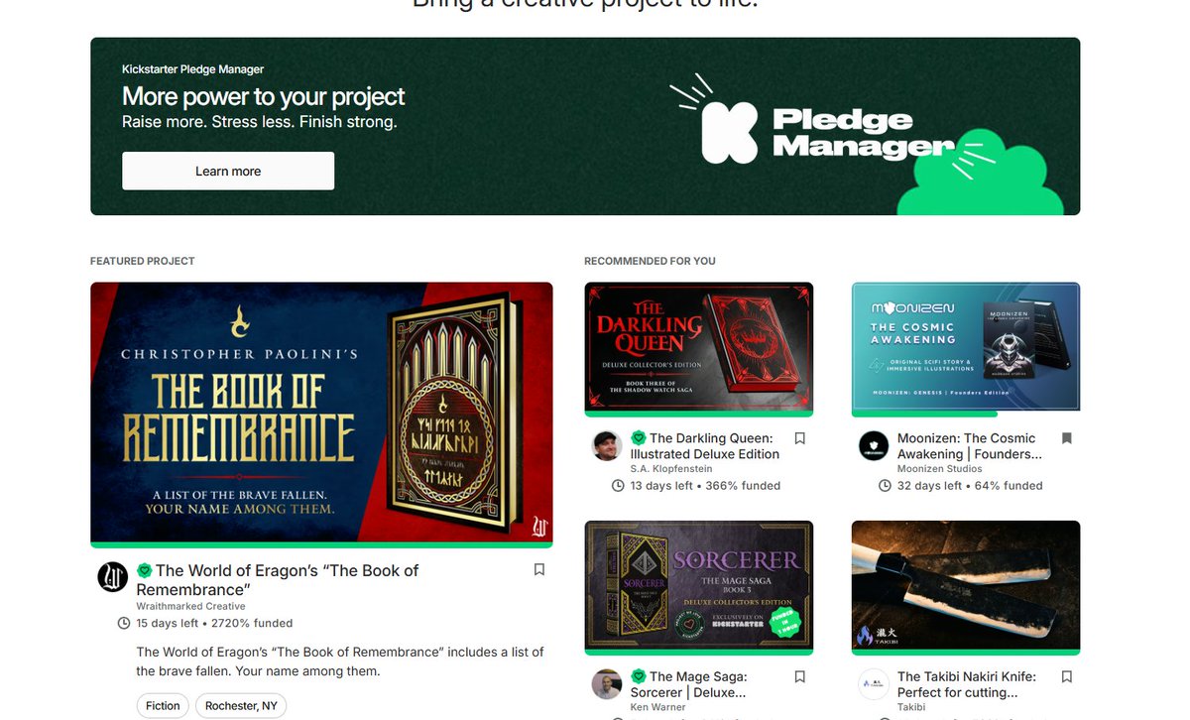Open Takibi creator avatar
The image size is (1190, 720).
point(874,685)
